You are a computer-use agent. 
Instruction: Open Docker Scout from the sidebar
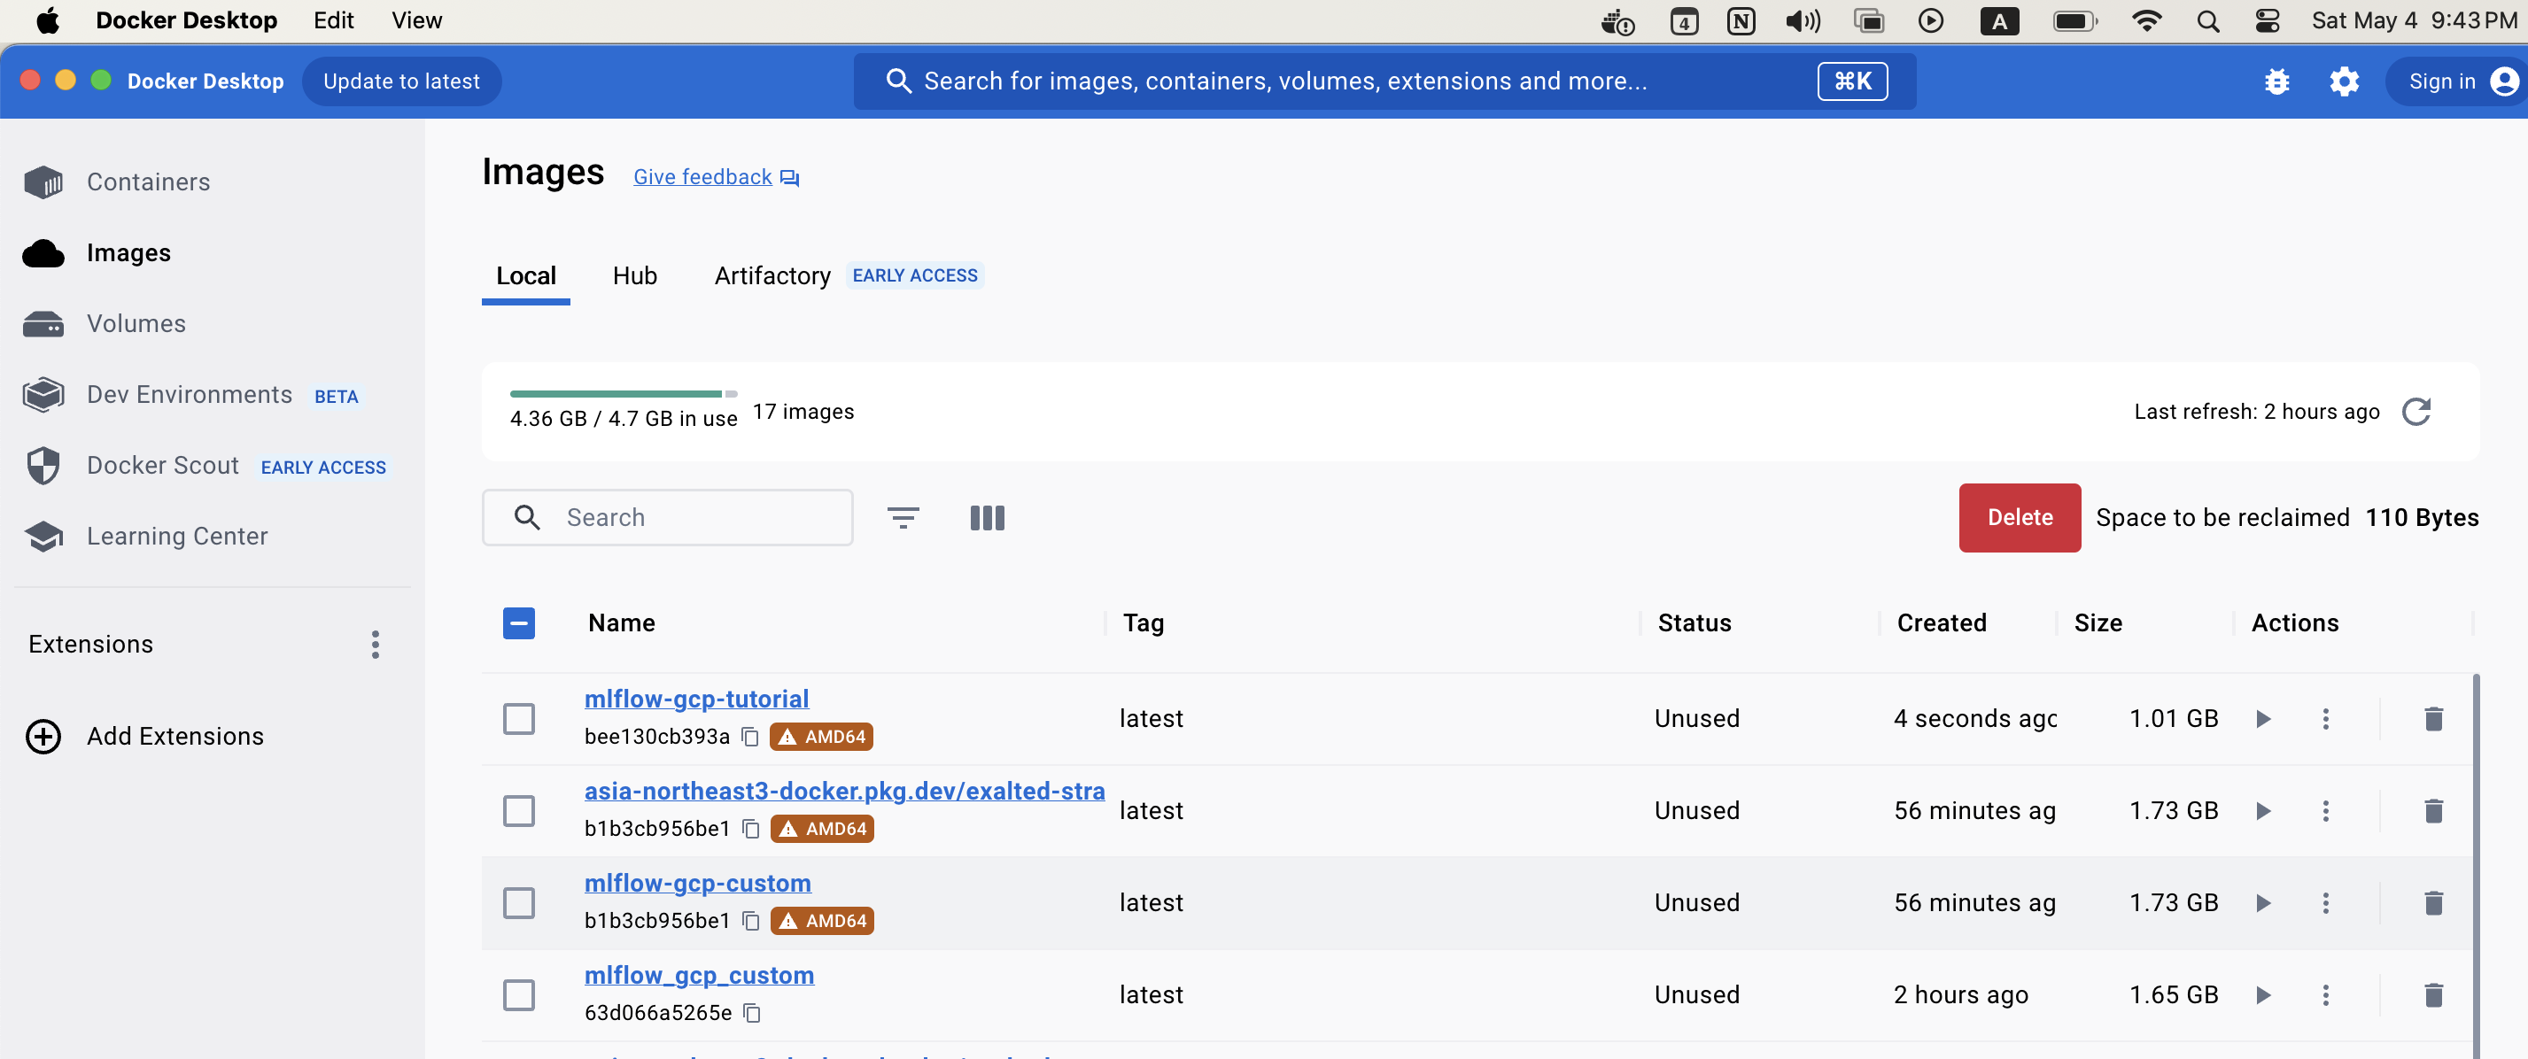click(163, 466)
